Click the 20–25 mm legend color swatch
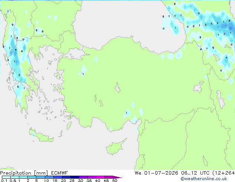This screenshot has width=235, height=182. (x=66, y=177)
